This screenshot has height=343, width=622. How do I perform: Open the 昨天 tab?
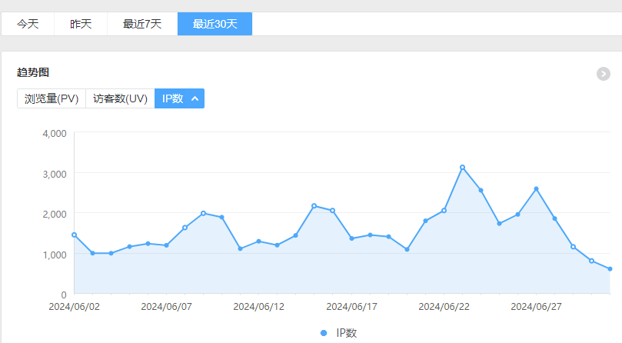(81, 24)
